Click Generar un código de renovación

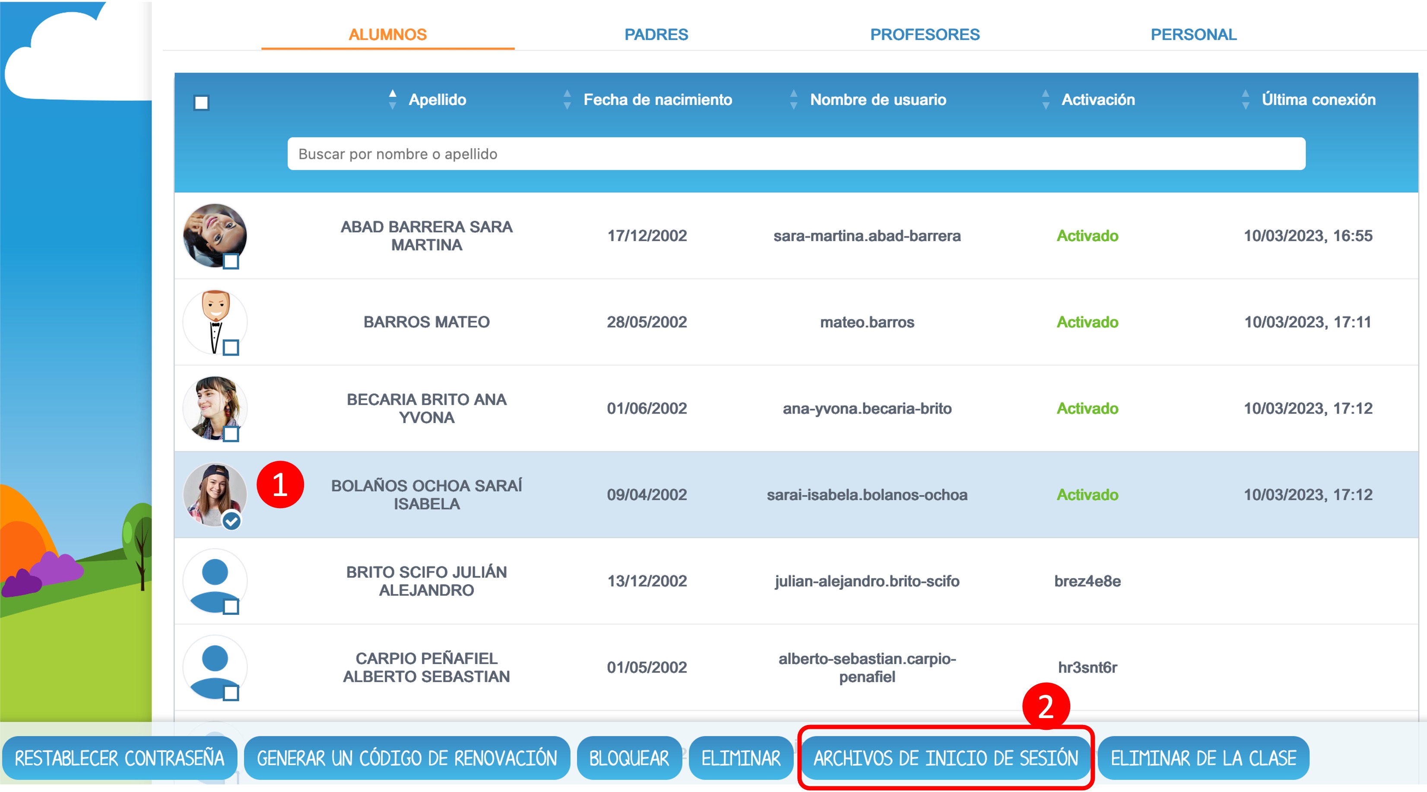tap(406, 757)
